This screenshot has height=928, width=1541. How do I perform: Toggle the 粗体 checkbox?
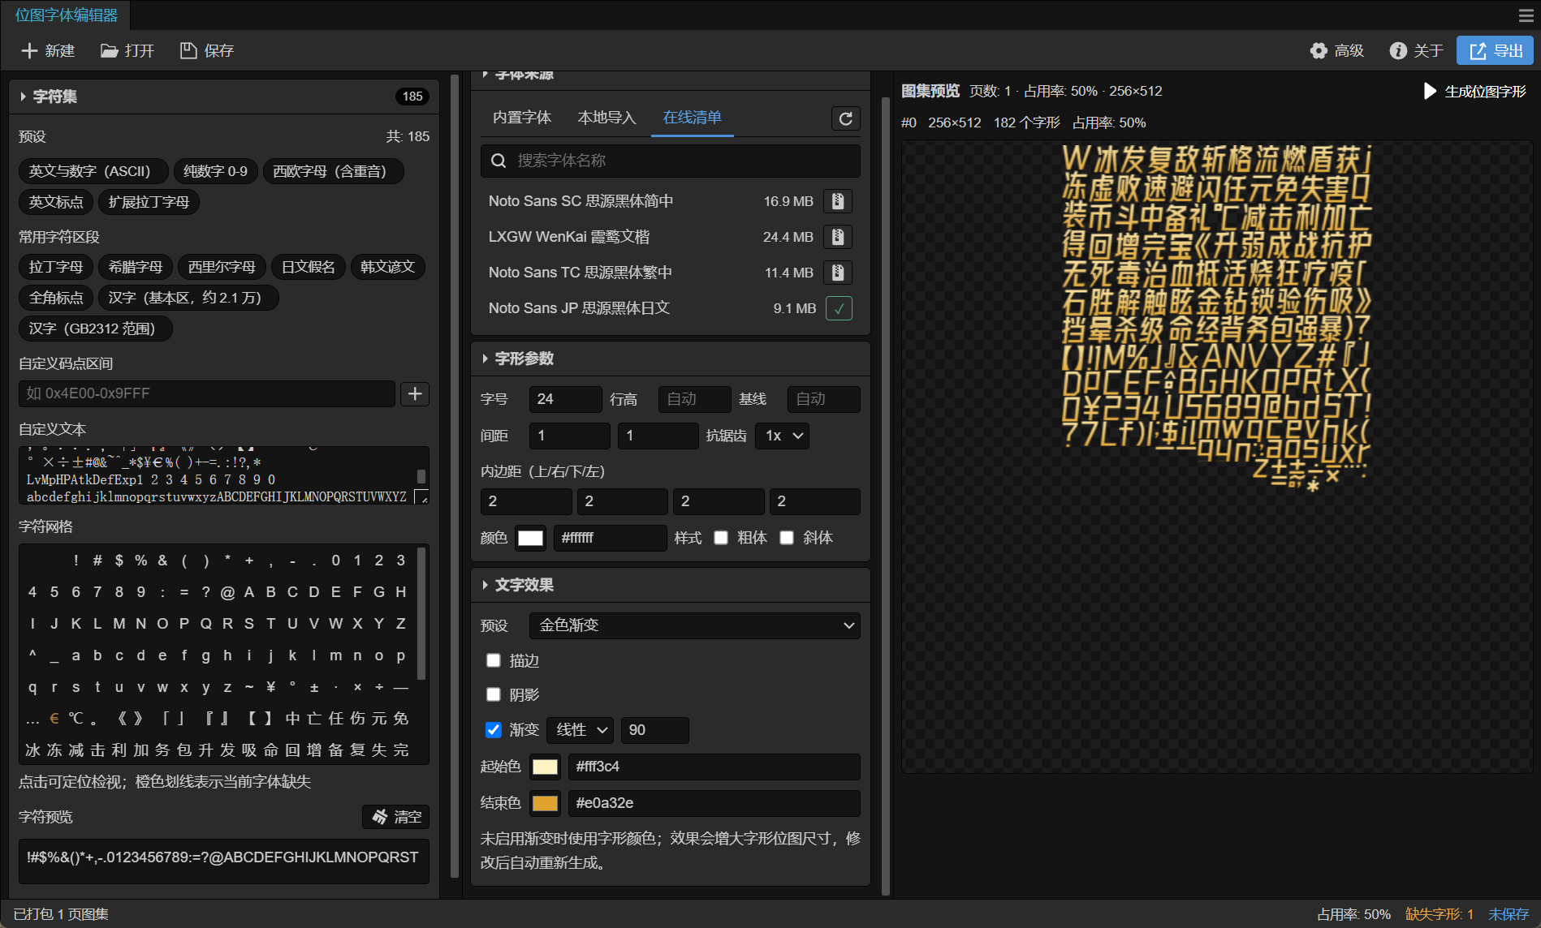click(721, 538)
